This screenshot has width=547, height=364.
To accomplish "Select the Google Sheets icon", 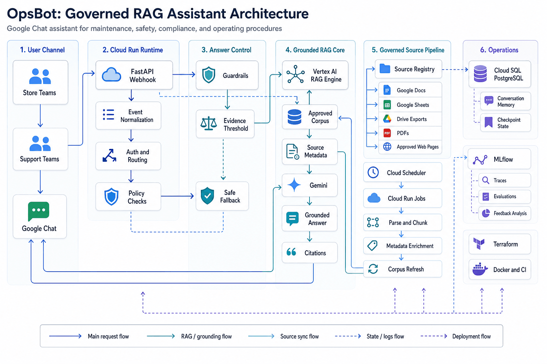I will 387,105.
